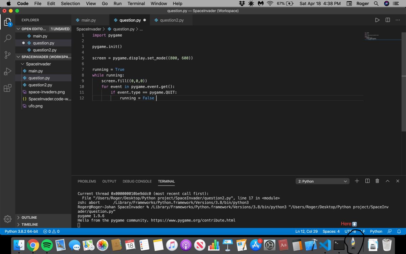The width and height of the screenshot is (406, 254).
Task: Open the File menu
Action: tap(38, 3)
